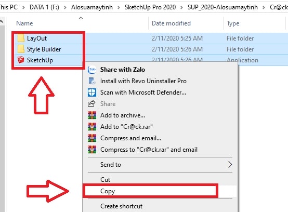
Task: Select Add to "Cr@ck.rar" option
Action: [x=126, y=127]
